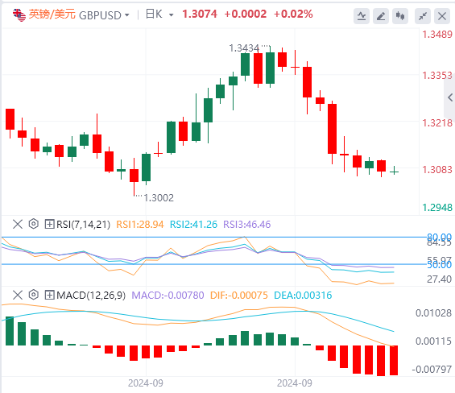Click the RSI3:46.46 value
Viewport: 455px width, 393px height.
(x=247, y=225)
